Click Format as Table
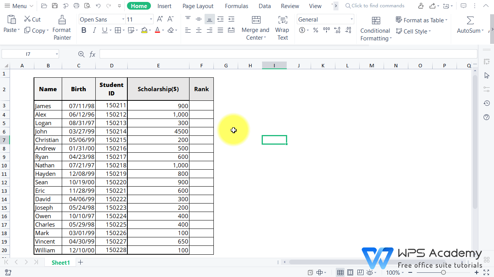This screenshot has width=494, height=277. click(421, 20)
